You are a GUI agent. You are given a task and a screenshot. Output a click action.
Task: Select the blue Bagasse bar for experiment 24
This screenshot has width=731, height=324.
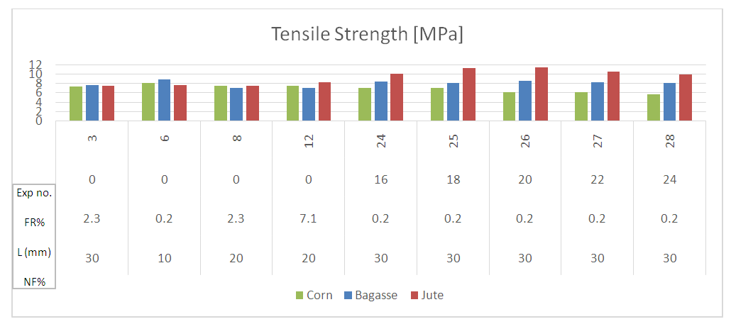click(x=381, y=101)
